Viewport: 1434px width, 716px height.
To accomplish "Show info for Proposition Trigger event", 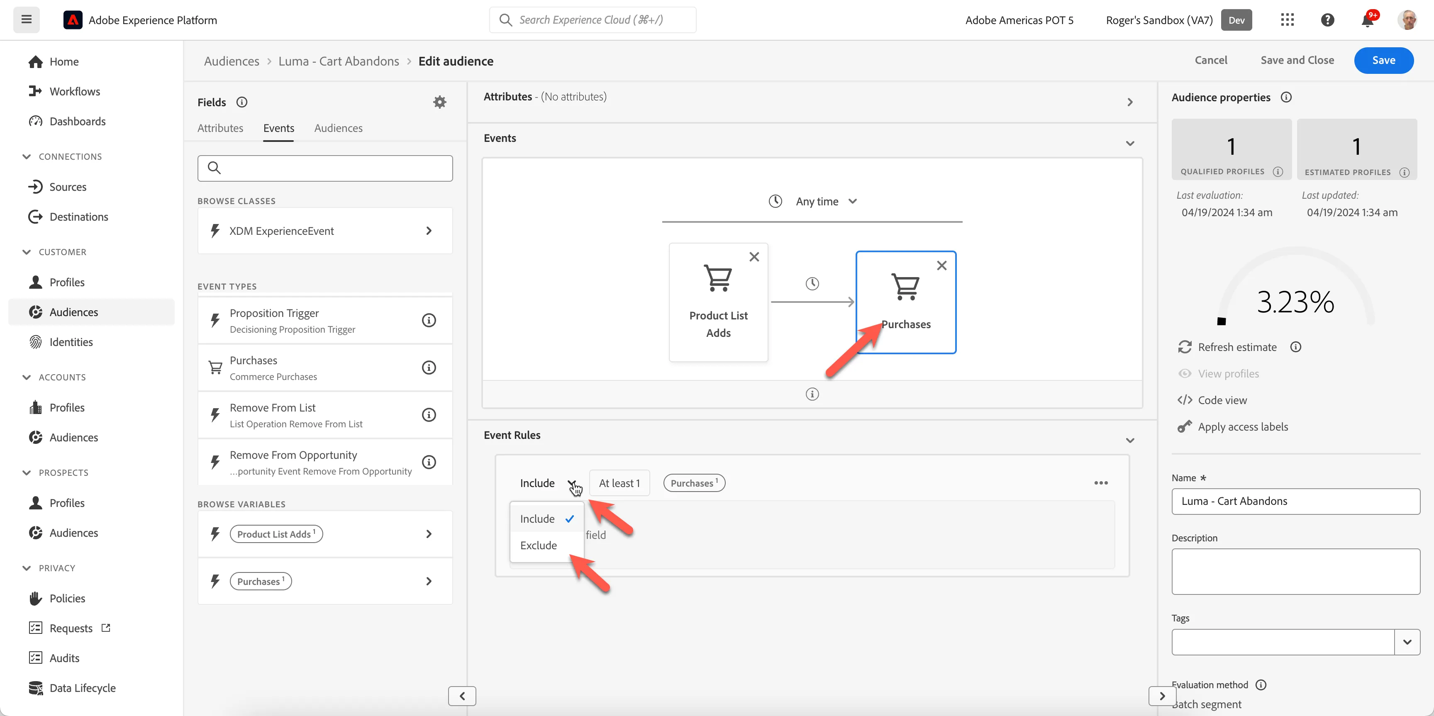I will pyautogui.click(x=428, y=320).
